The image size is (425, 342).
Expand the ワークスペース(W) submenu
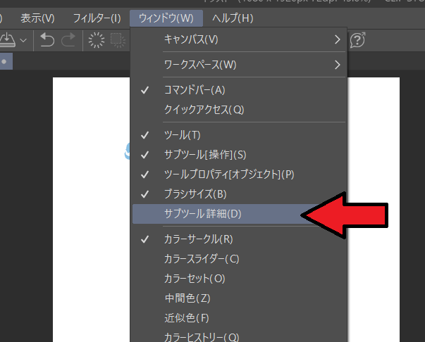tap(240, 65)
